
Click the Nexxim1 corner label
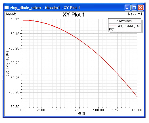pyautogui.click(x=135, y=14)
